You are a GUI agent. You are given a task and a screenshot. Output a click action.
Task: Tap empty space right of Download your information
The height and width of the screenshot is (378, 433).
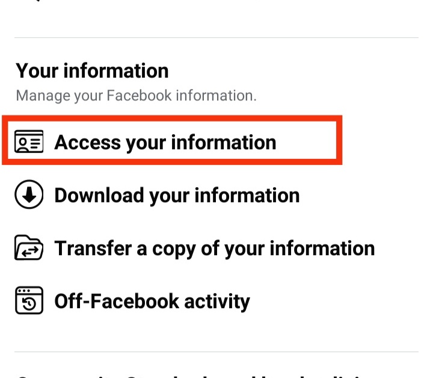359,196
